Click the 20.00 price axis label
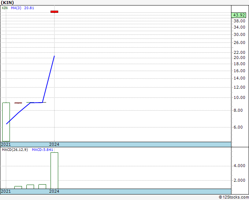This screenshot has height=200, width=249. pyautogui.click(x=239, y=58)
